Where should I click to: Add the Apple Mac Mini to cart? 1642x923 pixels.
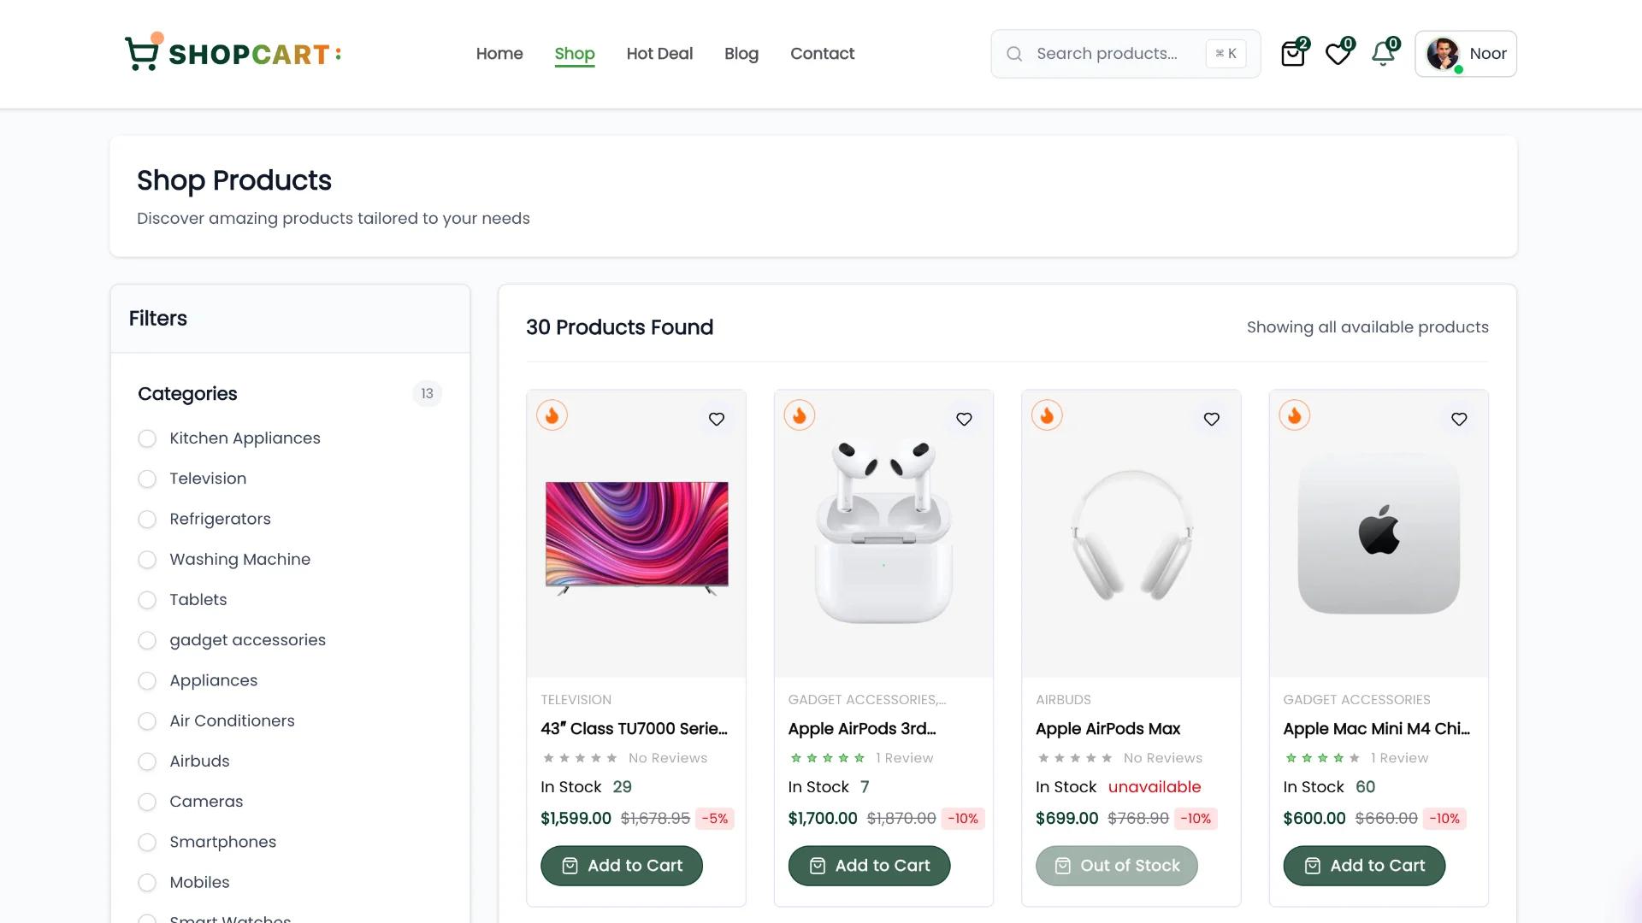[1363, 865]
